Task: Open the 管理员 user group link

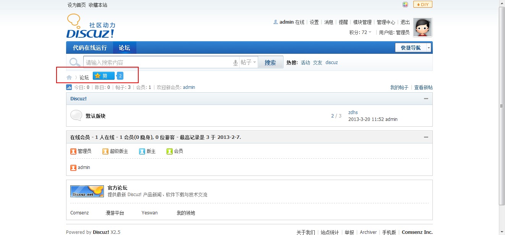Action: tap(403, 32)
